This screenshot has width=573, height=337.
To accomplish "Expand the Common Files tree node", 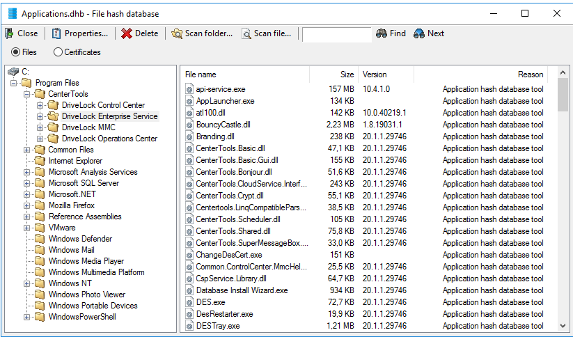I will [27, 150].
